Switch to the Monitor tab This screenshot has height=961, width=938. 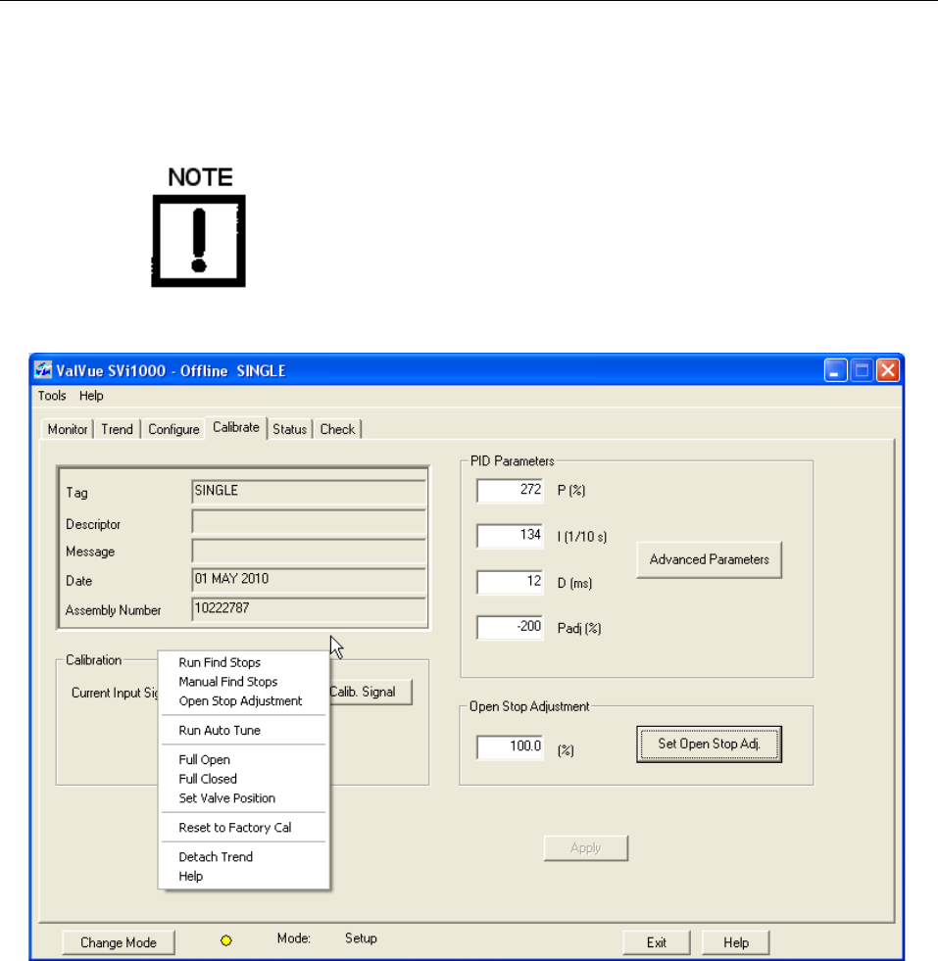(68, 429)
